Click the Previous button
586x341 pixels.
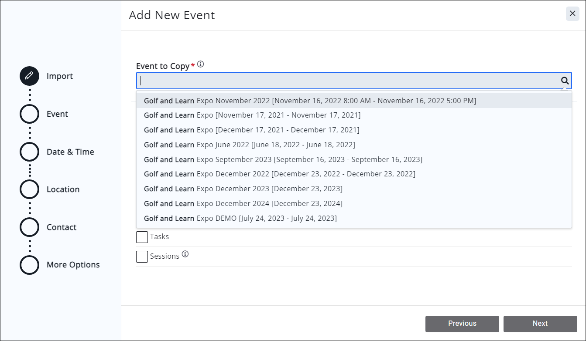coord(462,324)
